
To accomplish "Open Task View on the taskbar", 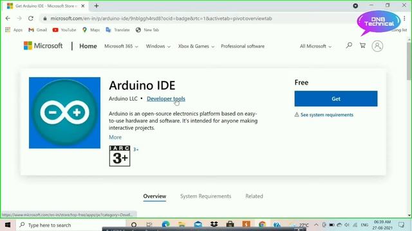I will coord(149,225).
